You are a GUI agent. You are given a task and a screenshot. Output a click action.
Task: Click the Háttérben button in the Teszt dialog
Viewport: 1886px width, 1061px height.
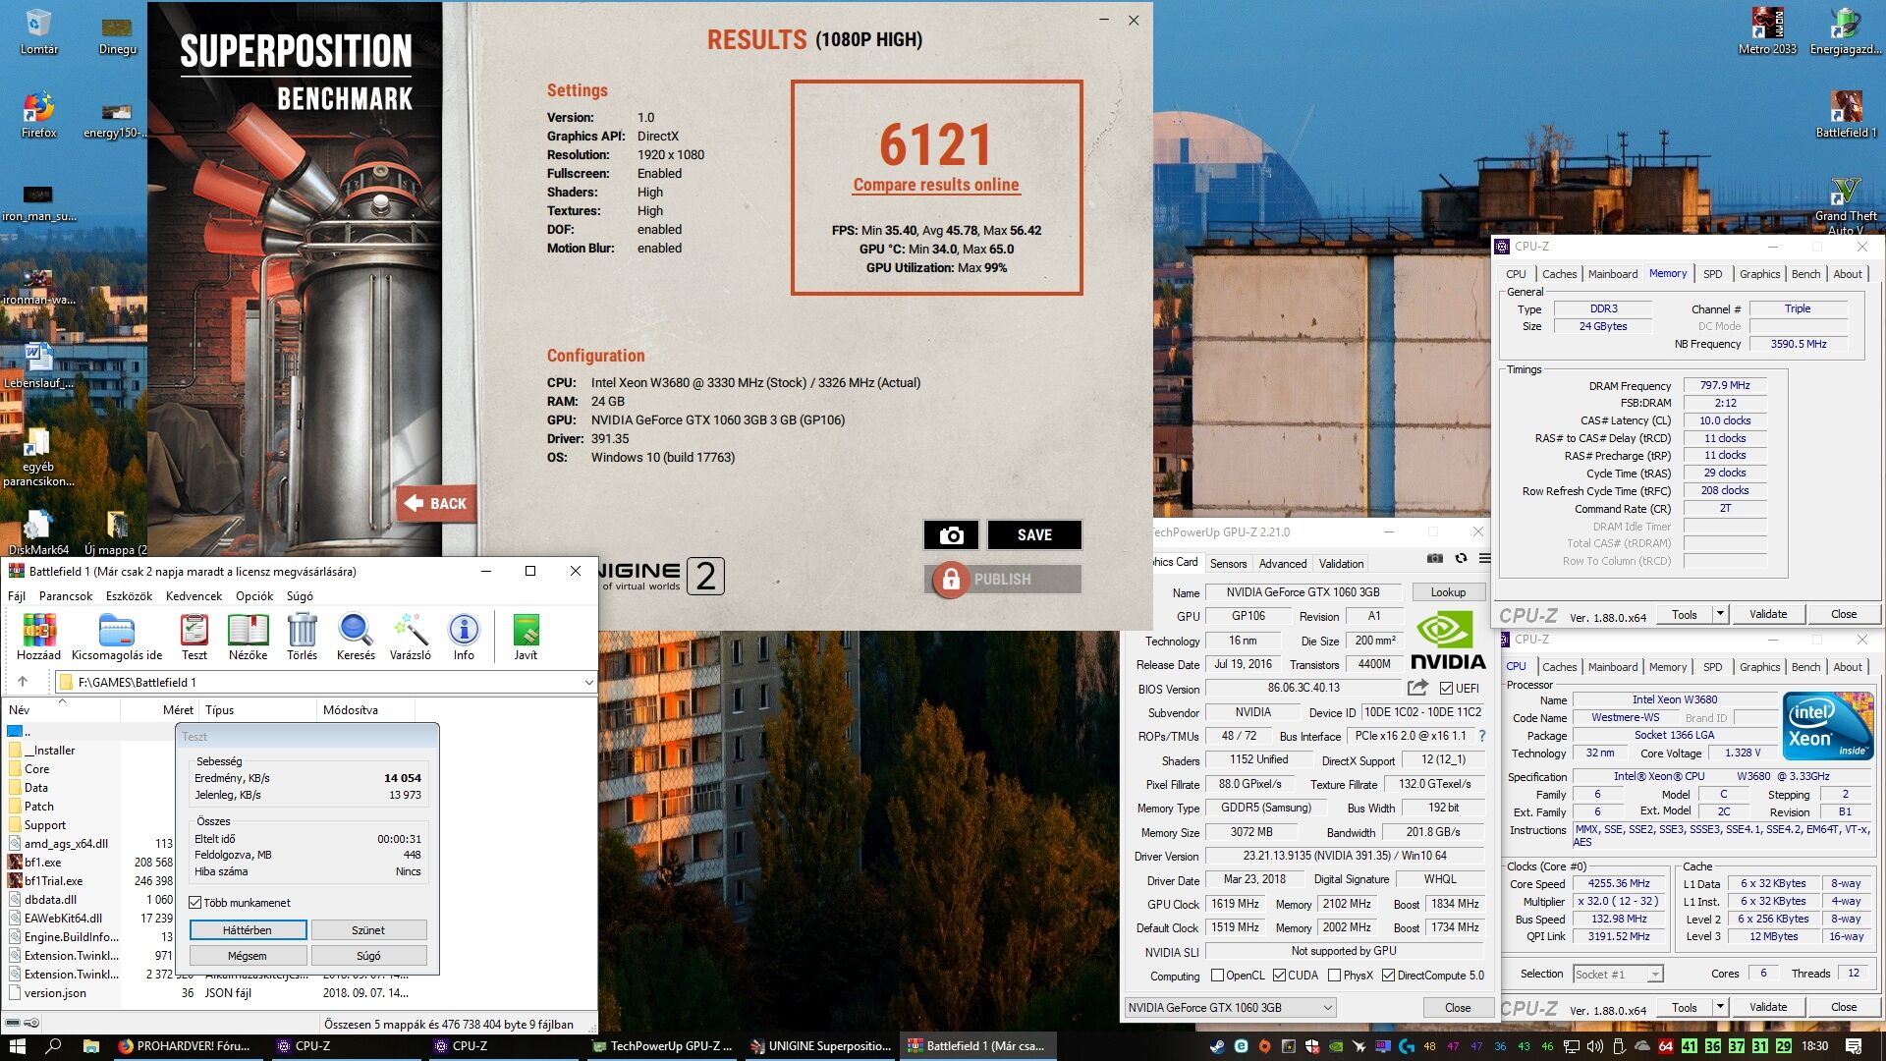coord(248,930)
